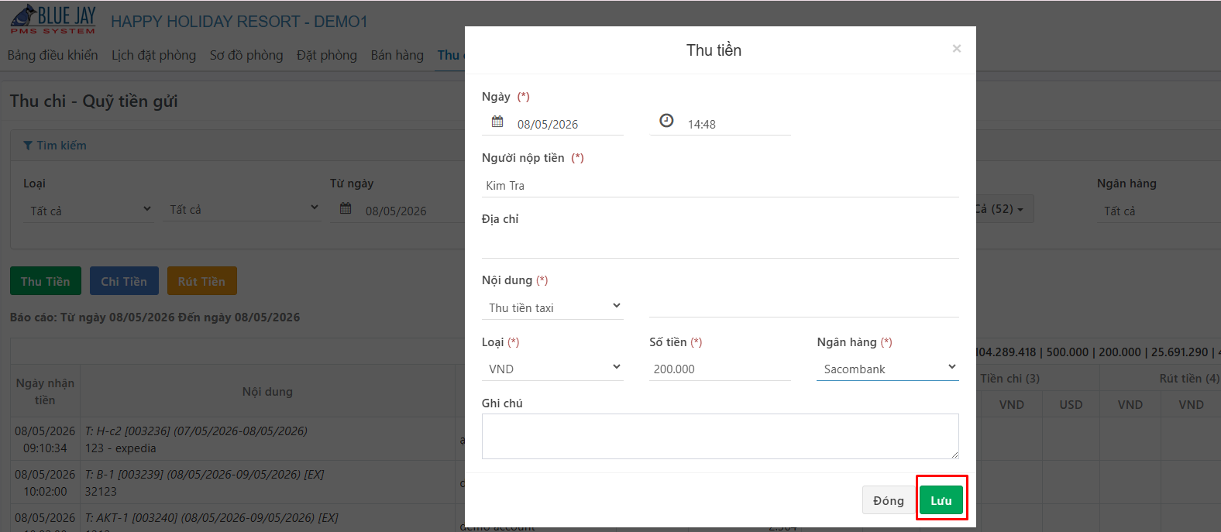This screenshot has height=532, width=1221.
Task: Click inside the Ghi chú text area
Action: (721, 436)
